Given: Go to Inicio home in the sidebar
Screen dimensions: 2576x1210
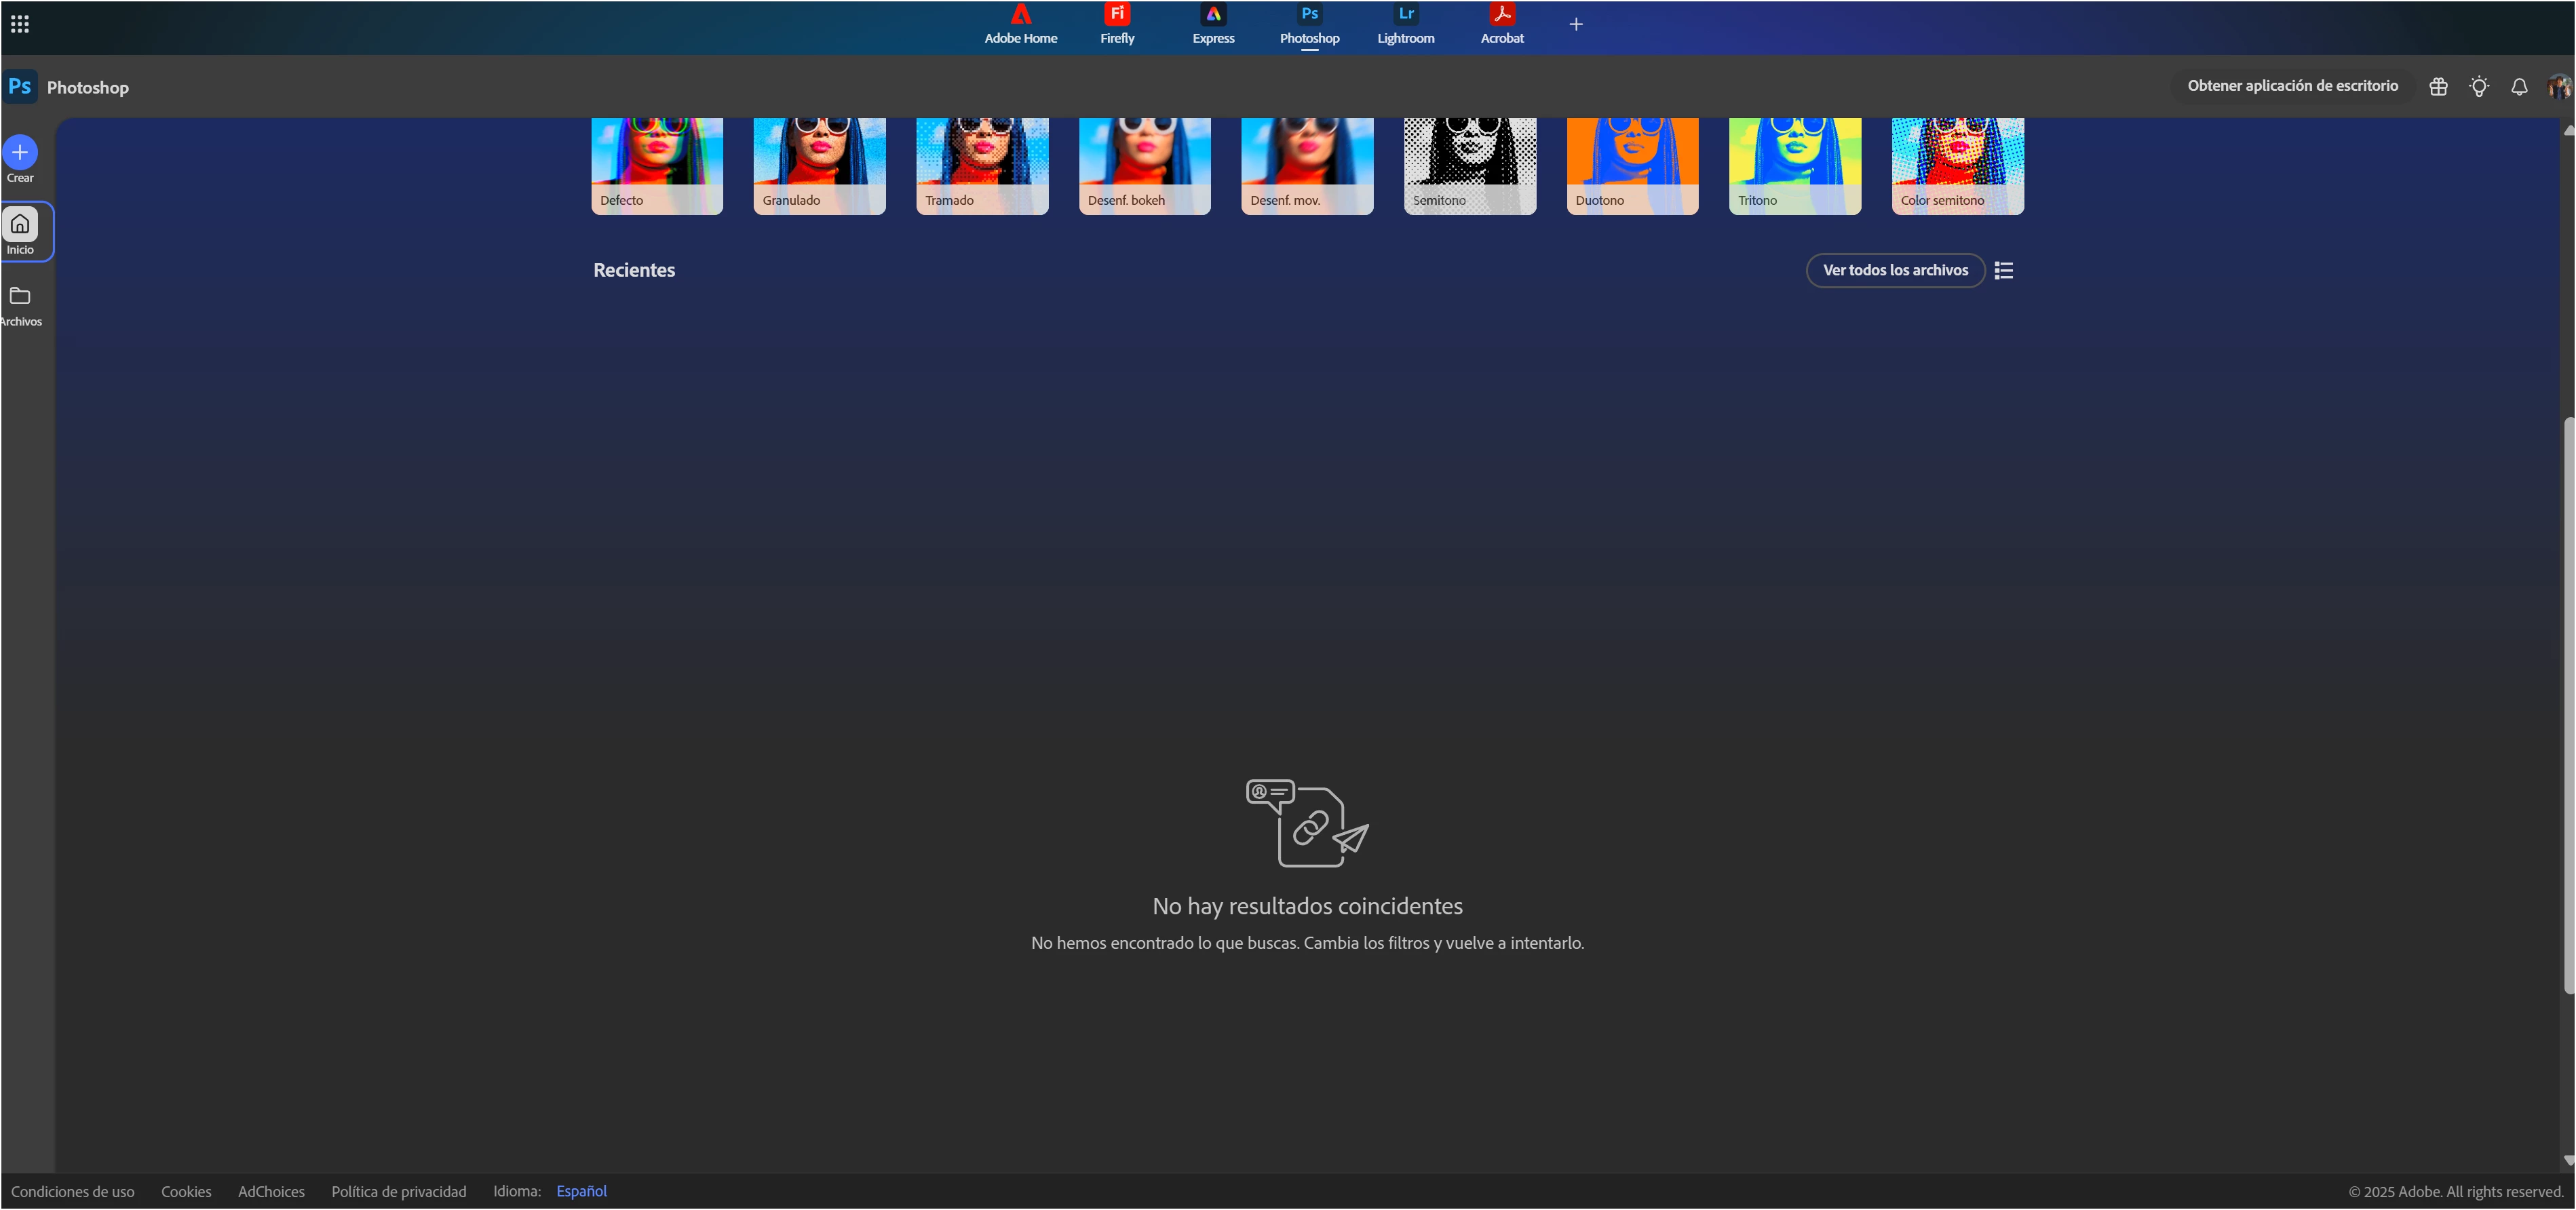Looking at the screenshot, I should [x=20, y=231].
